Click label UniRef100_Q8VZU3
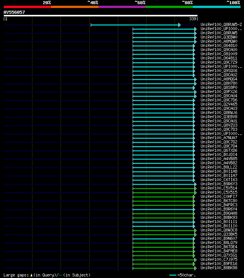 pos(219,125)
